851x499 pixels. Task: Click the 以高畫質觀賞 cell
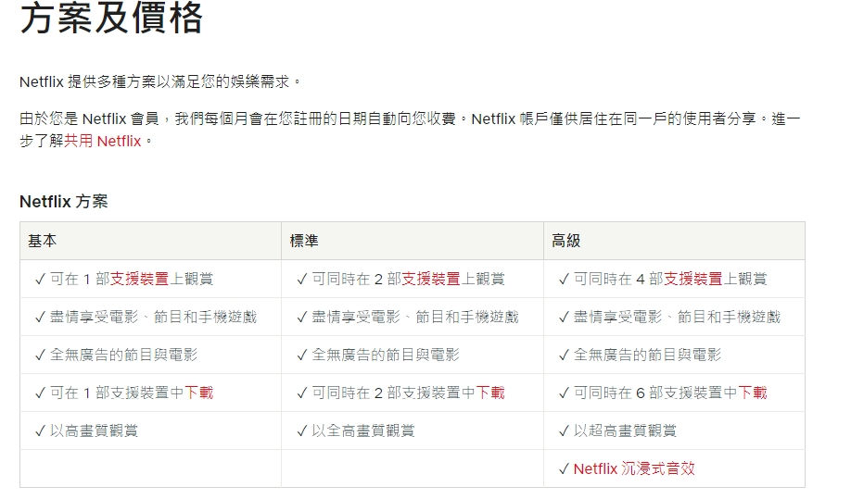(x=150, y=430)
